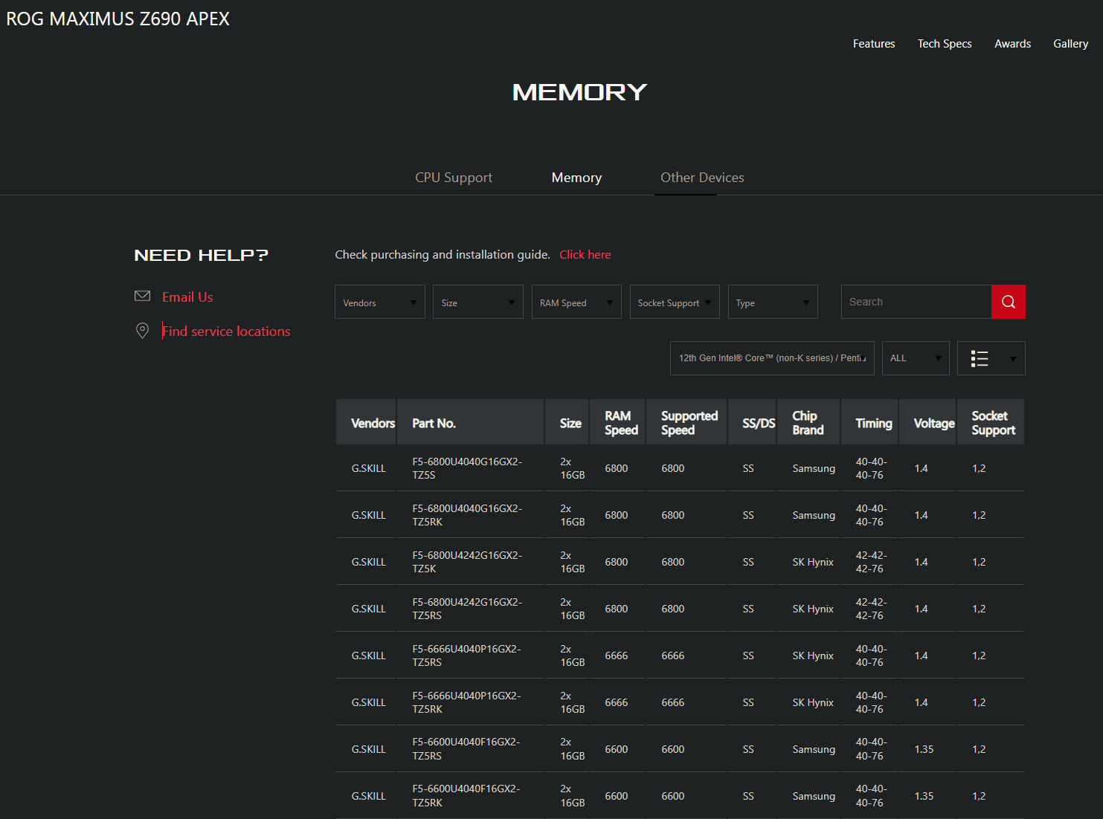Expand the Socket Support filter
This screenshot has height=819, width=1103.
[675, 302]
